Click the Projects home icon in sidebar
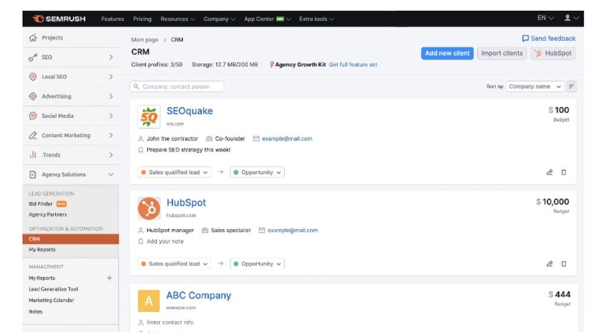Image resolution: width=601 pixels, height=334 pixels. (x=33, y=38)
